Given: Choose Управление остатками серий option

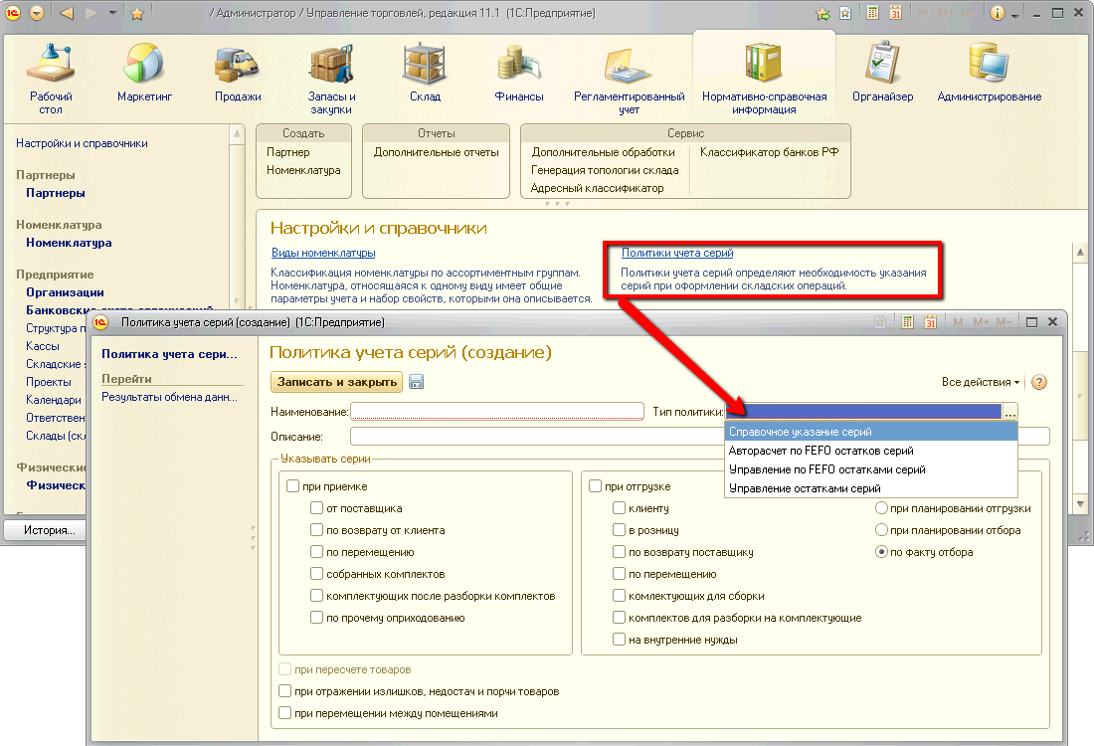Looking at the screenshot, I should click(871, 488).
